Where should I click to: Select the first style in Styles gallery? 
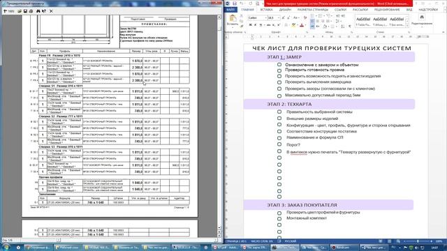363,22
